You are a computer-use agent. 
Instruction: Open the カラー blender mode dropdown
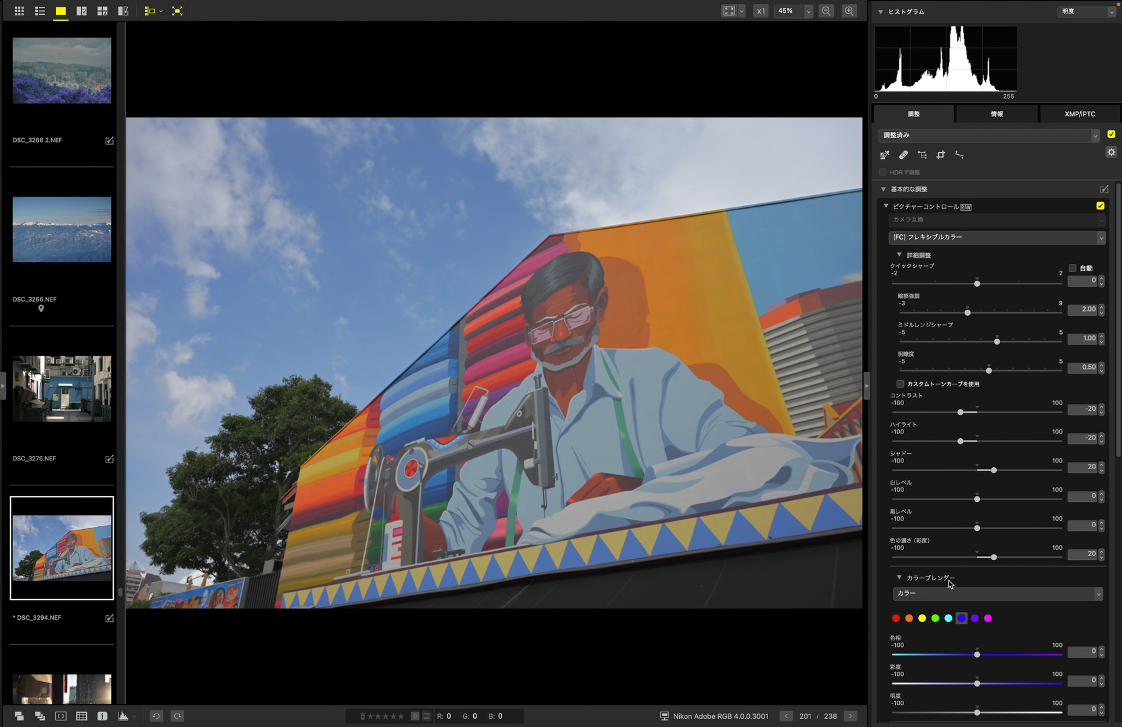[x=998, y=594]
